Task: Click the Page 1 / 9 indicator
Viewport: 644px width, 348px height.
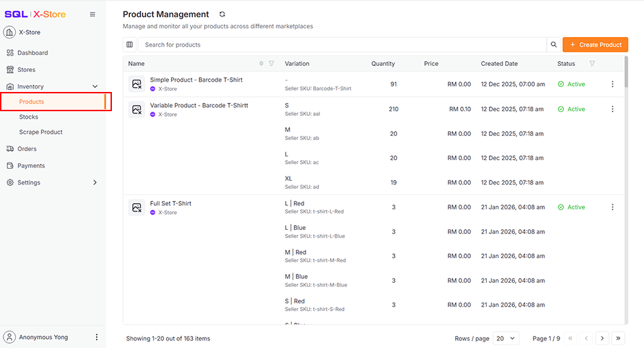Action: click(x=546, y=338)
